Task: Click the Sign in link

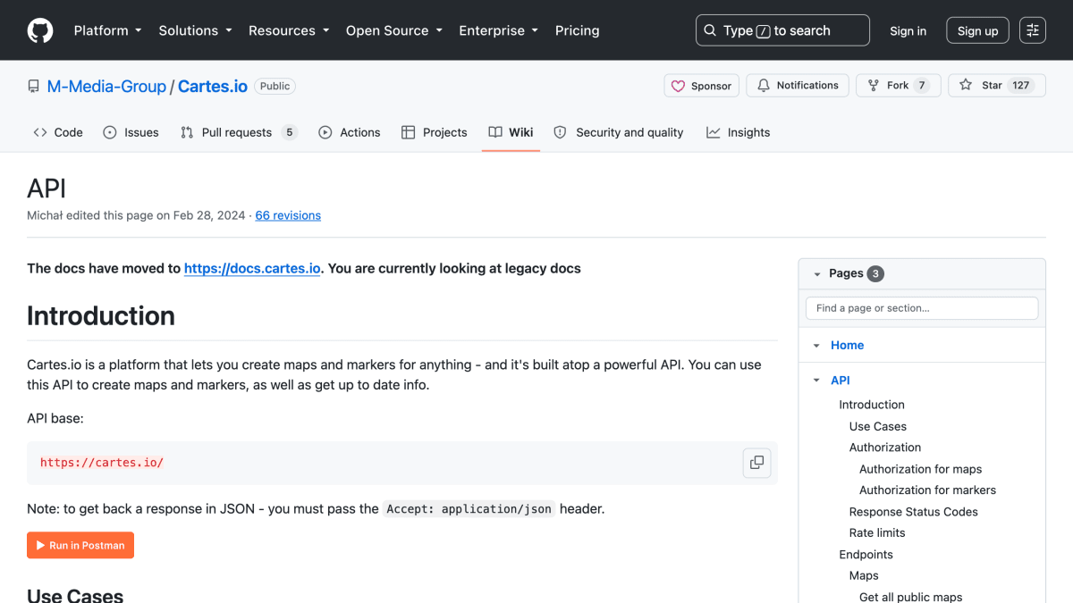Action: tap(908, 30)
